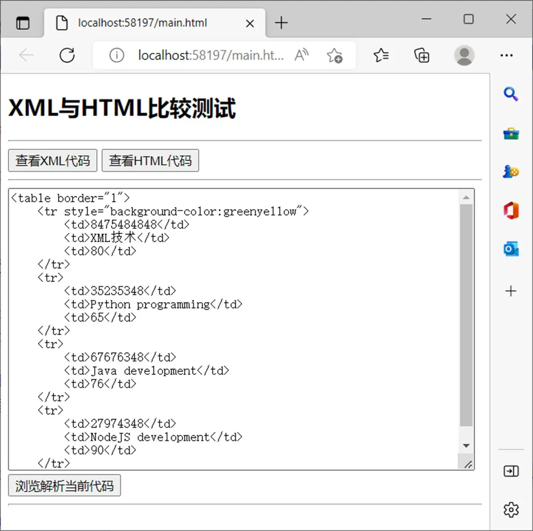The image size is (533, 531).
Task: Toggle the sidebar hide button
Action: click(x=511, y=471)
